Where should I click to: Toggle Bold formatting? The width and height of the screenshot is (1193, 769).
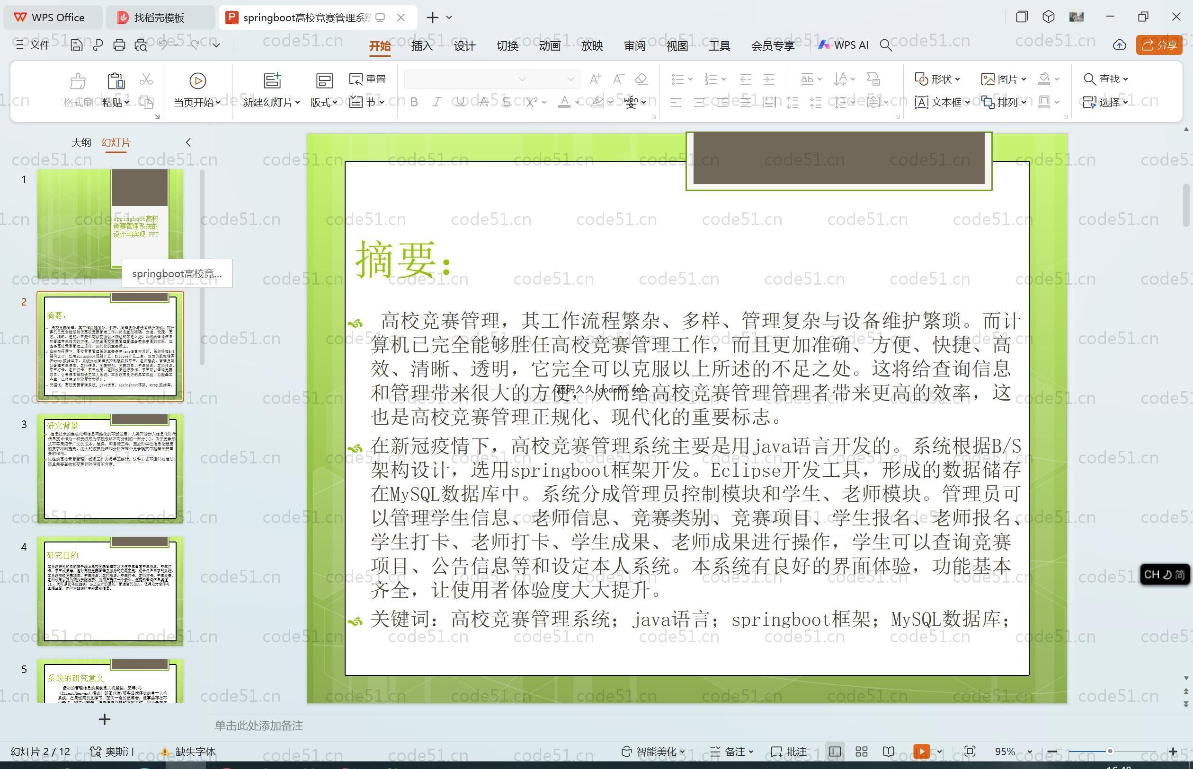coord(414,102)
